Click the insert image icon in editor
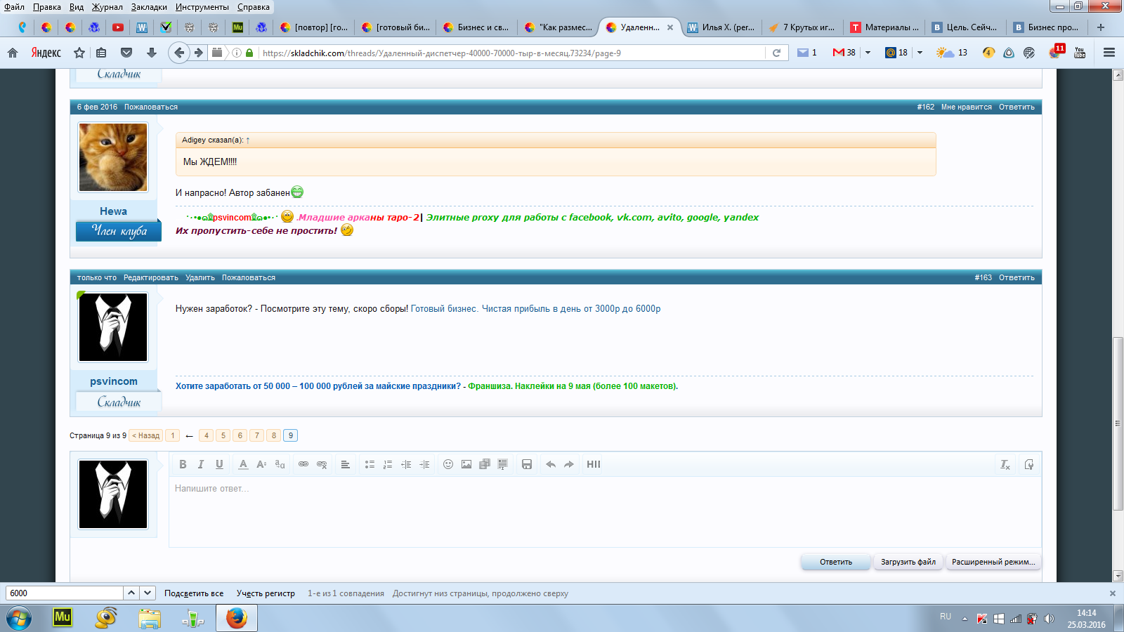1124x632 pixels. 466,464
